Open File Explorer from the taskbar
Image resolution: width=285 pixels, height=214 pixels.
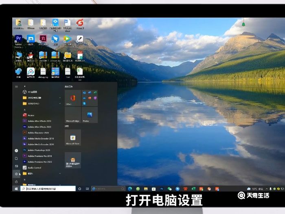146,189
